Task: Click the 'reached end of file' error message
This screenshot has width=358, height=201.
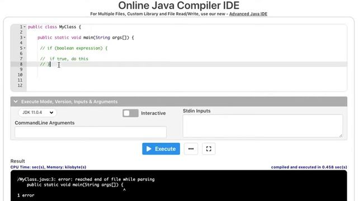Action: pyautogui.click(x=86, y=179)
